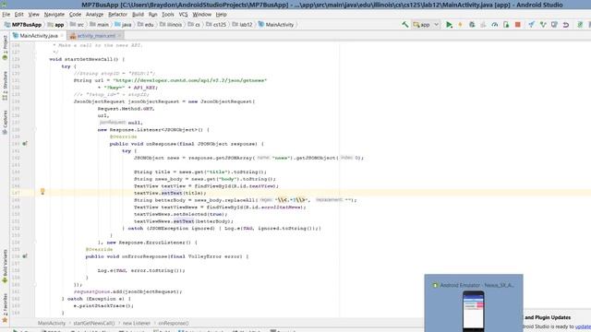Click src folder in navigation breadcrumb

[78, 25]
